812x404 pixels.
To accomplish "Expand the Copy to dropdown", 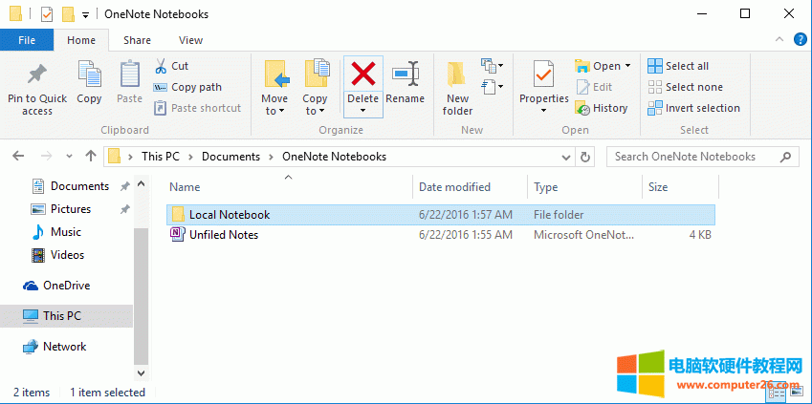I will click(315, 111).
